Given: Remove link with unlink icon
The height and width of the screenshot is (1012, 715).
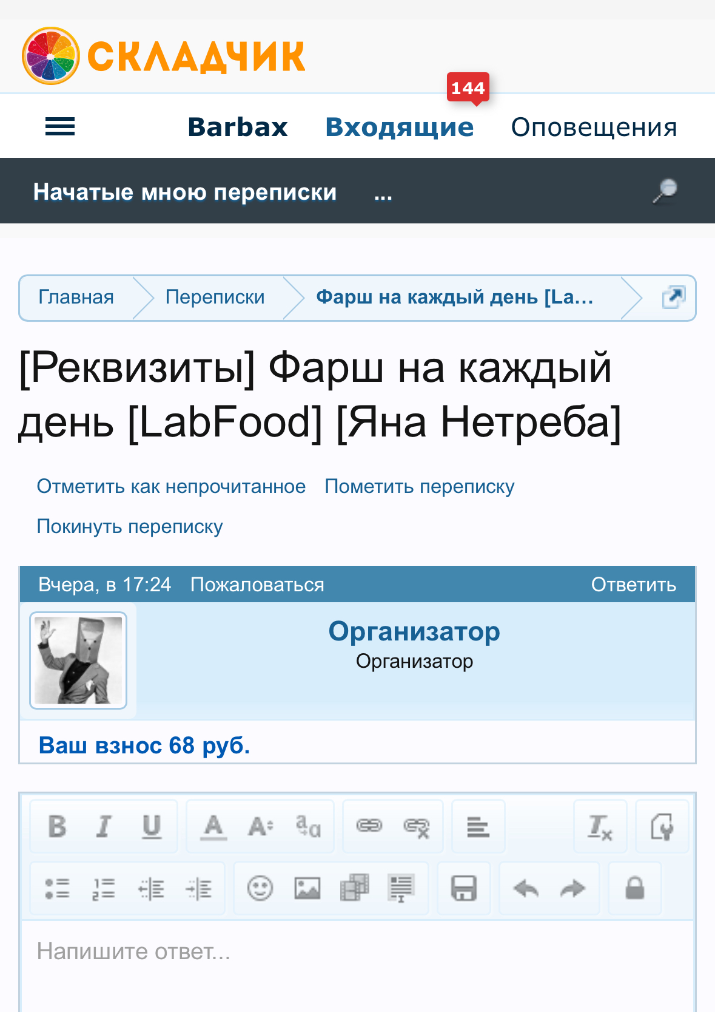Looking at the screenshot, I should pyautogui.click(x=417, y=827).
